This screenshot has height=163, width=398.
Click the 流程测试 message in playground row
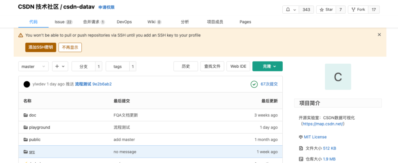click(x=122, y=127)
